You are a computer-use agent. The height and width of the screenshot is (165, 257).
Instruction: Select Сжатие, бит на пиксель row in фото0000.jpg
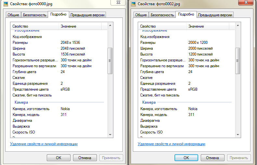(59, 95)
